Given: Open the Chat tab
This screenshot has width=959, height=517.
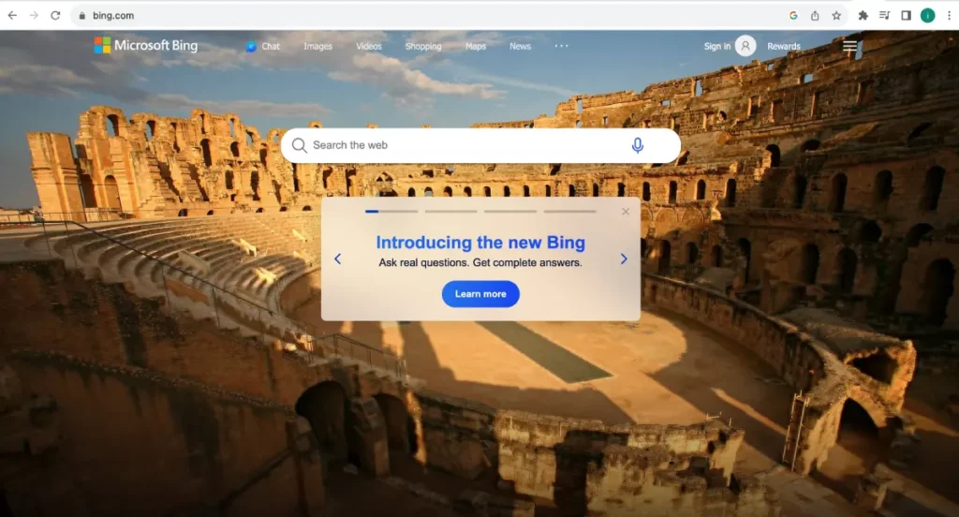Looking at the screenshot, I should pyautogui.click(x=263, y=47).
